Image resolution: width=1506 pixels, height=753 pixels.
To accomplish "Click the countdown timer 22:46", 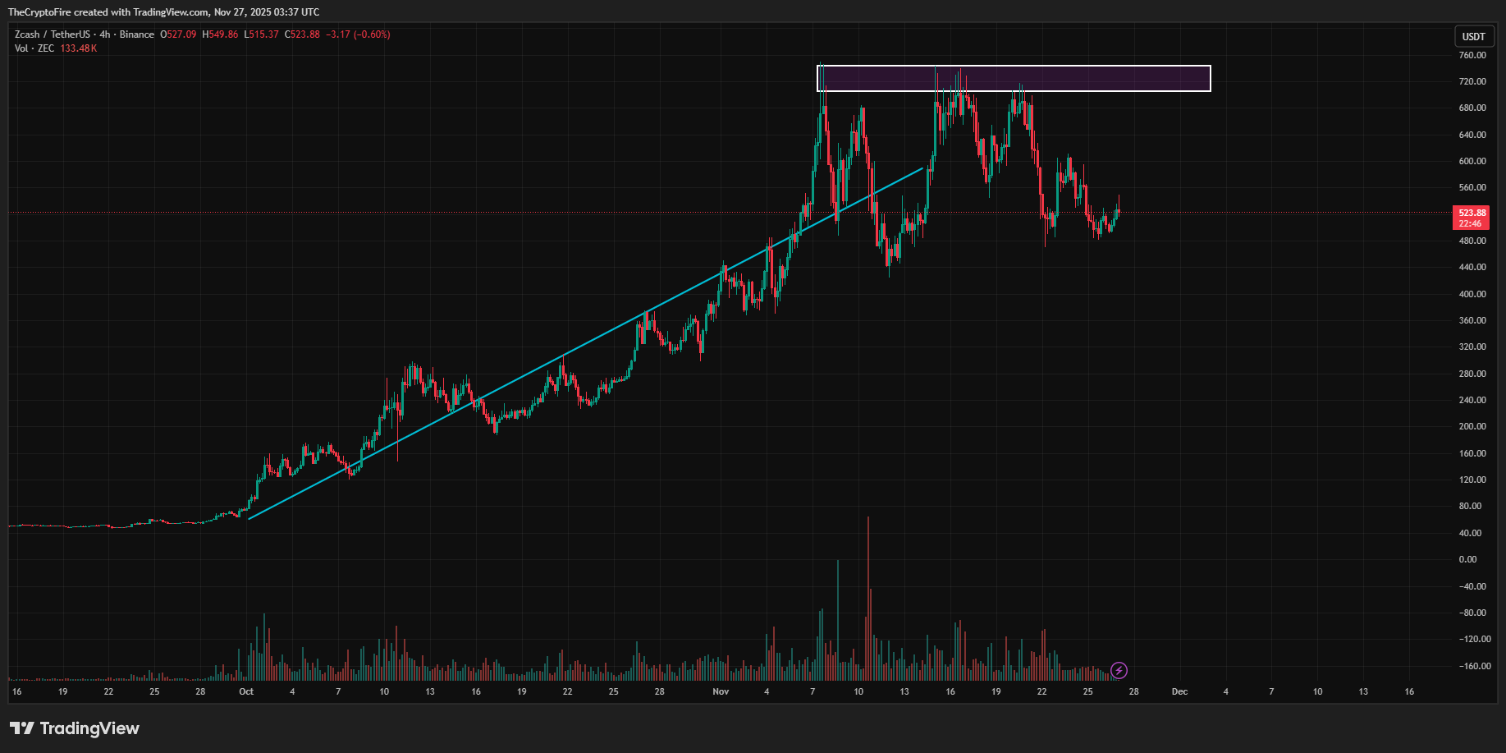I will click(1472, 223).
